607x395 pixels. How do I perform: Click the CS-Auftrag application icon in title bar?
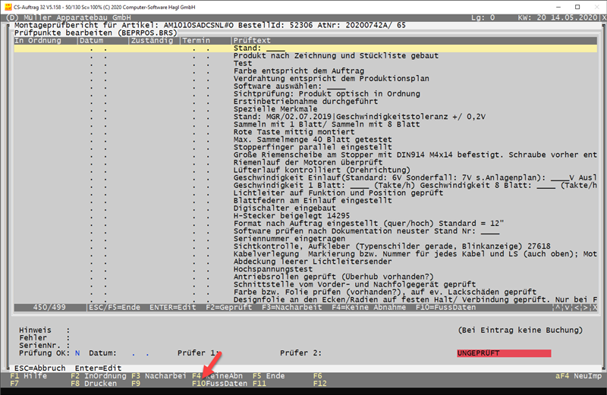tap(7, 5)
